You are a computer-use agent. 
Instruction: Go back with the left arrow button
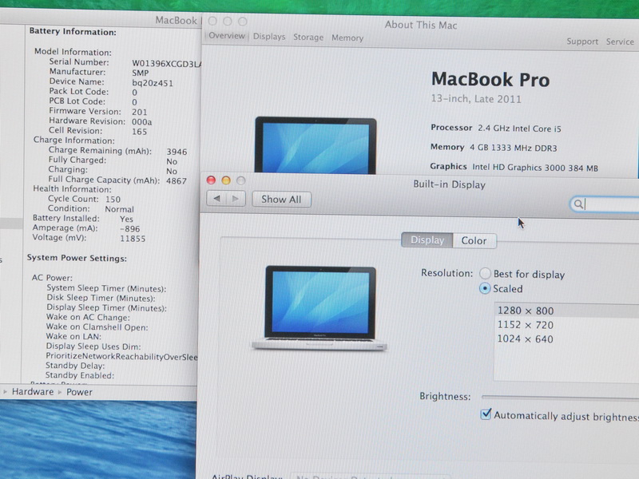[216, 198]
